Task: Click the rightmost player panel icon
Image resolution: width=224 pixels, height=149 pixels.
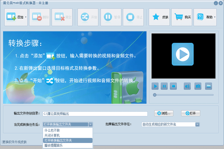Action: (x=209, y=86)
